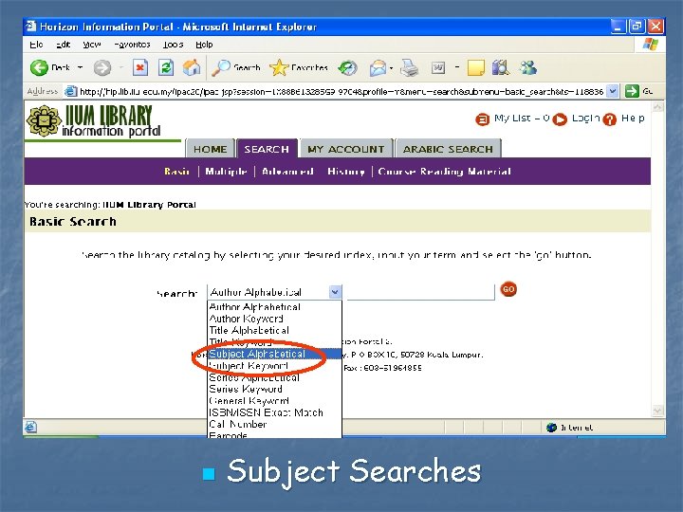Click the Login red arrow icon
Screen dimensions: 683x512
click(560, 119)
